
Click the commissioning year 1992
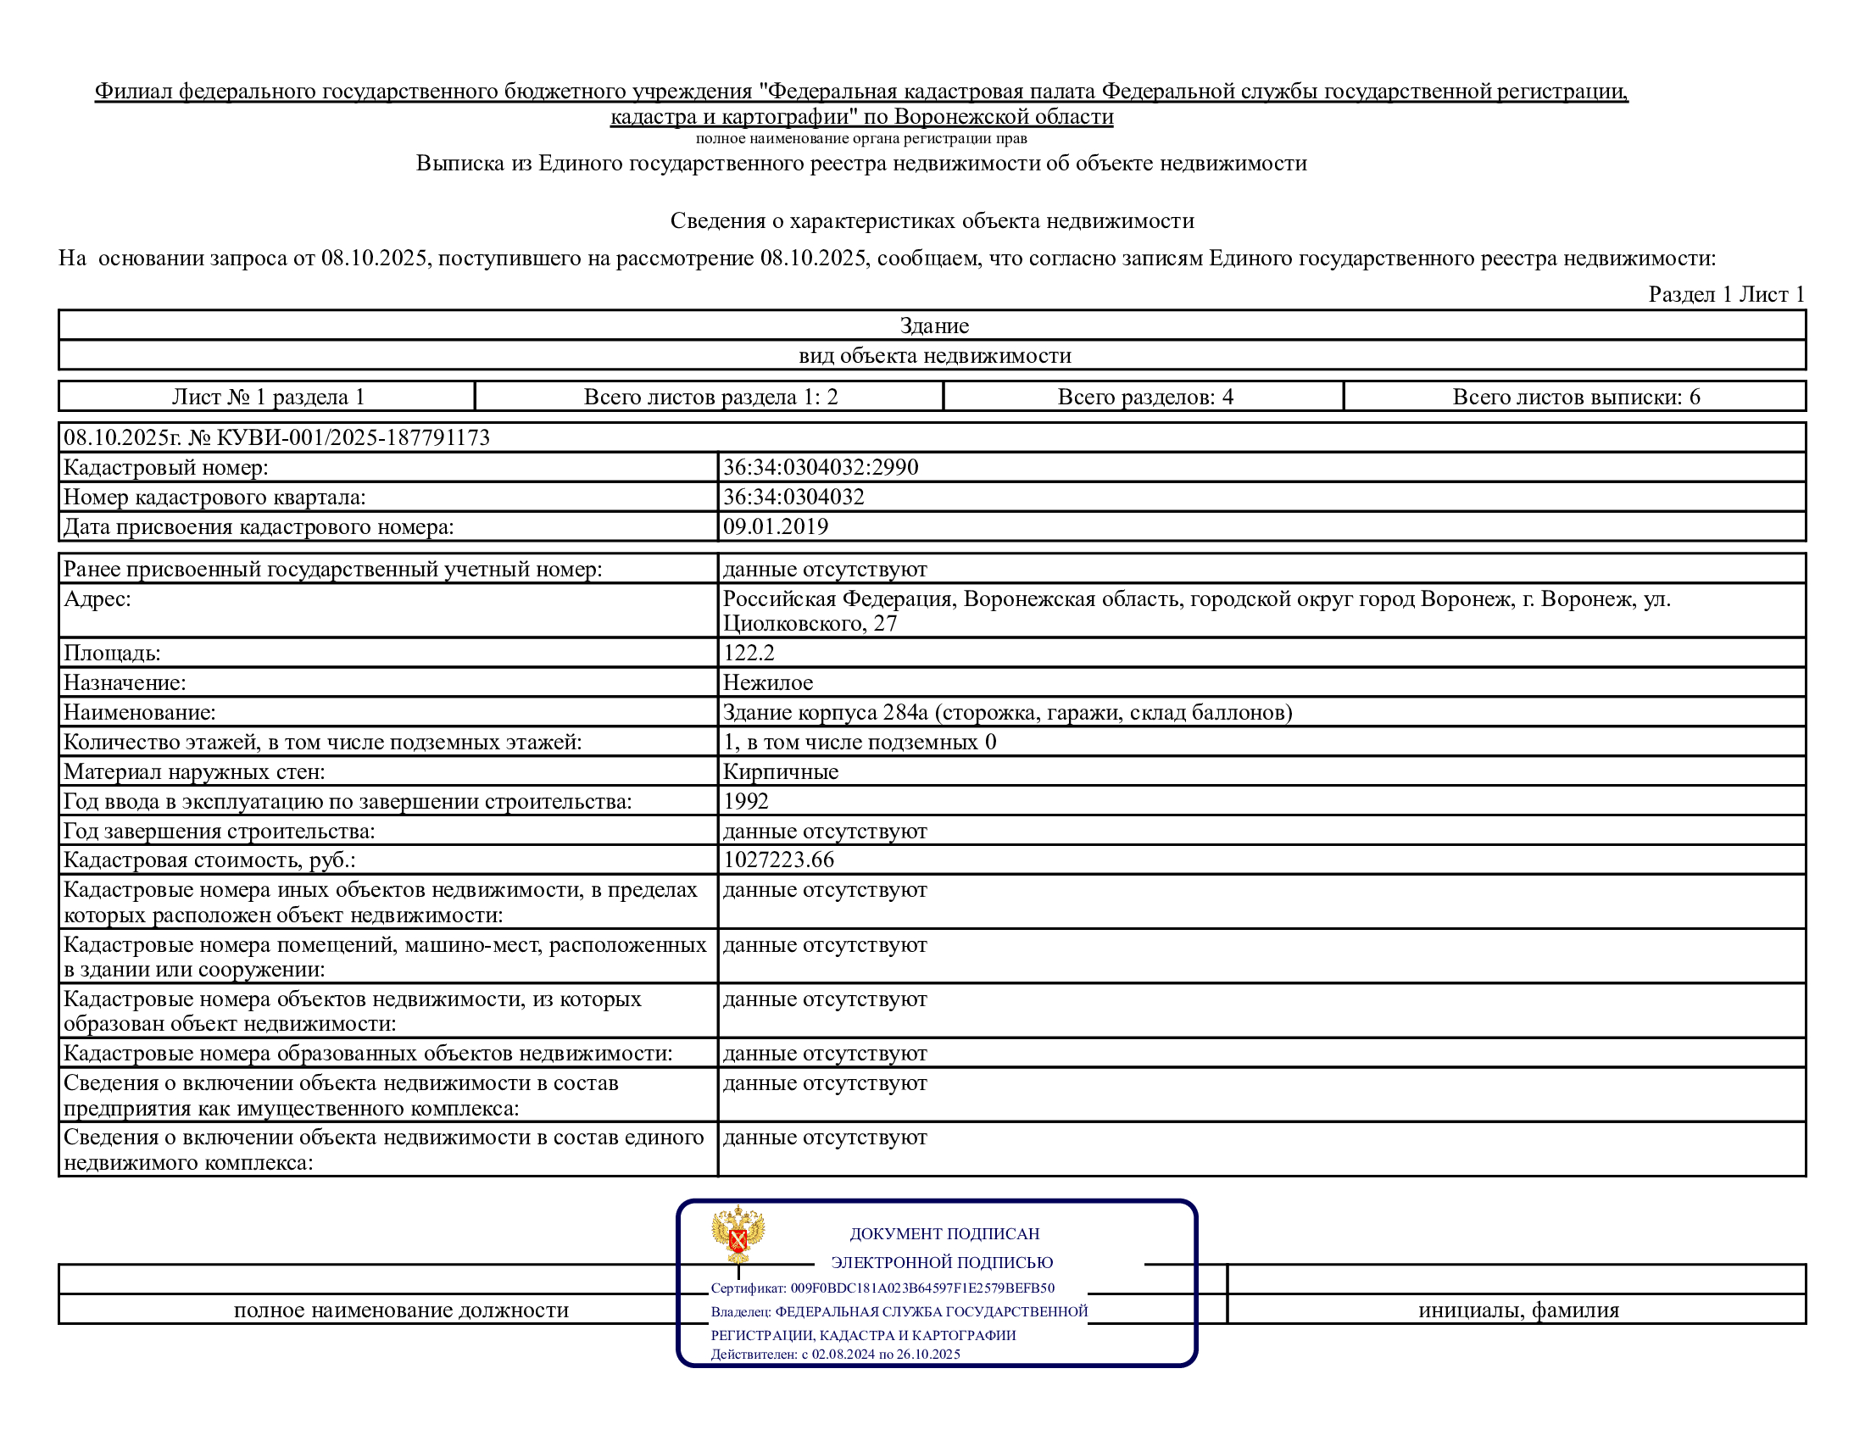(745, 801)
